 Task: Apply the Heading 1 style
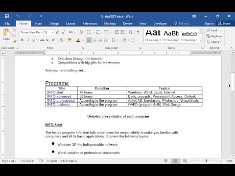point(153,36)
